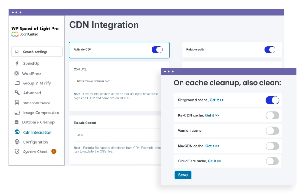Click the Configuration gear icon
This screenshot has width=305, height=194.
click(17, 142)
